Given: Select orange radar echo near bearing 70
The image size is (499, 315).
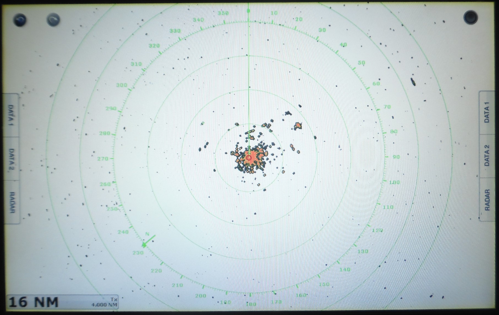Looking at the screenshot, I should [298, 126].
